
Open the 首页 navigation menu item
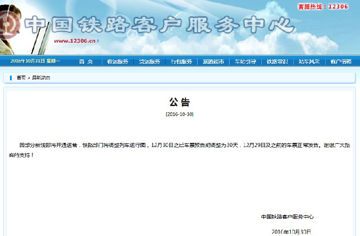tap(86, 62)
